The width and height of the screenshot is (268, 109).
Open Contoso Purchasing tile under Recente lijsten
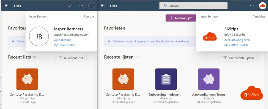pos(123,79)
